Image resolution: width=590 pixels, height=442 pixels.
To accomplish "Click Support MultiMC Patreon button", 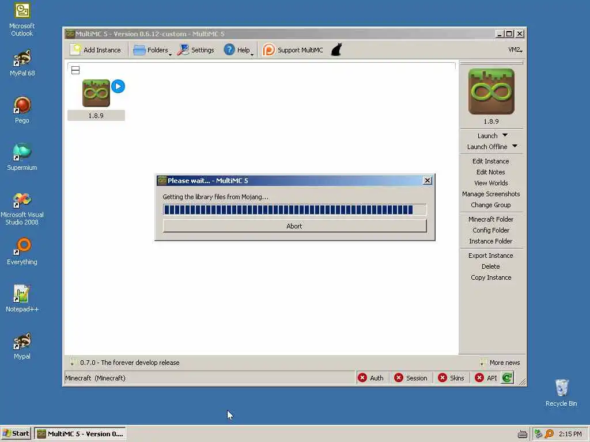I will (293, 50).
